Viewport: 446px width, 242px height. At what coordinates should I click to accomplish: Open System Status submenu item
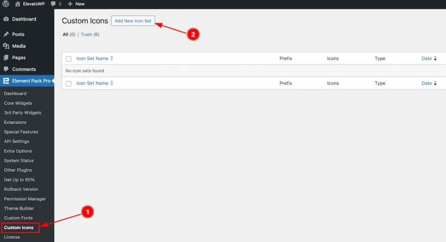click(x=19, y=161)
